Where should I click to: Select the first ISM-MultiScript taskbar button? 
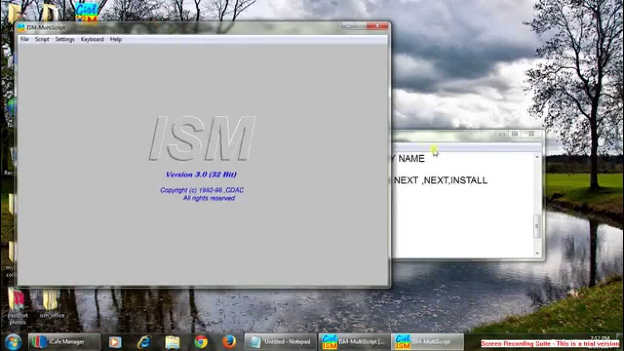pyautogui.click(x=354, y=342)
